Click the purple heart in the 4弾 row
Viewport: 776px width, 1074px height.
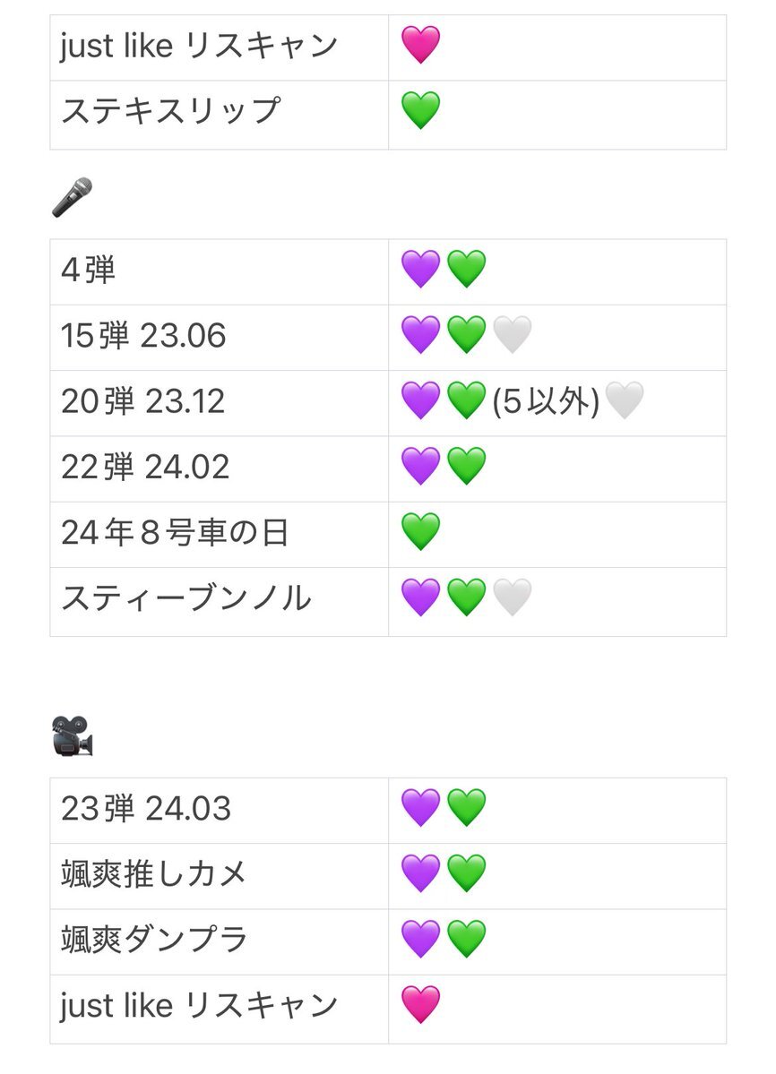(x=420, y=270)
